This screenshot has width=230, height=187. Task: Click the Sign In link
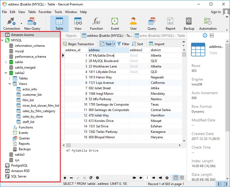216,12
